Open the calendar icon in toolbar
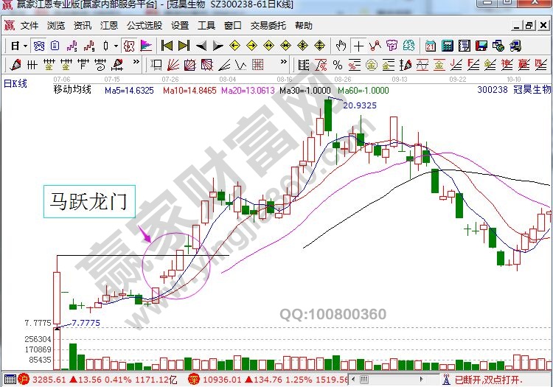Screen dimensions: 553x387 (431, 46)
